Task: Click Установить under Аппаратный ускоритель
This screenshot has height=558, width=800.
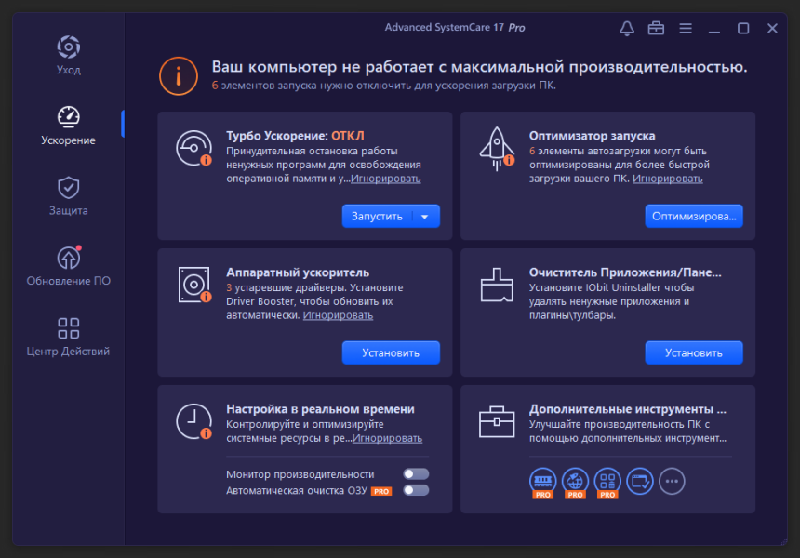Action: tap(391, 353)
